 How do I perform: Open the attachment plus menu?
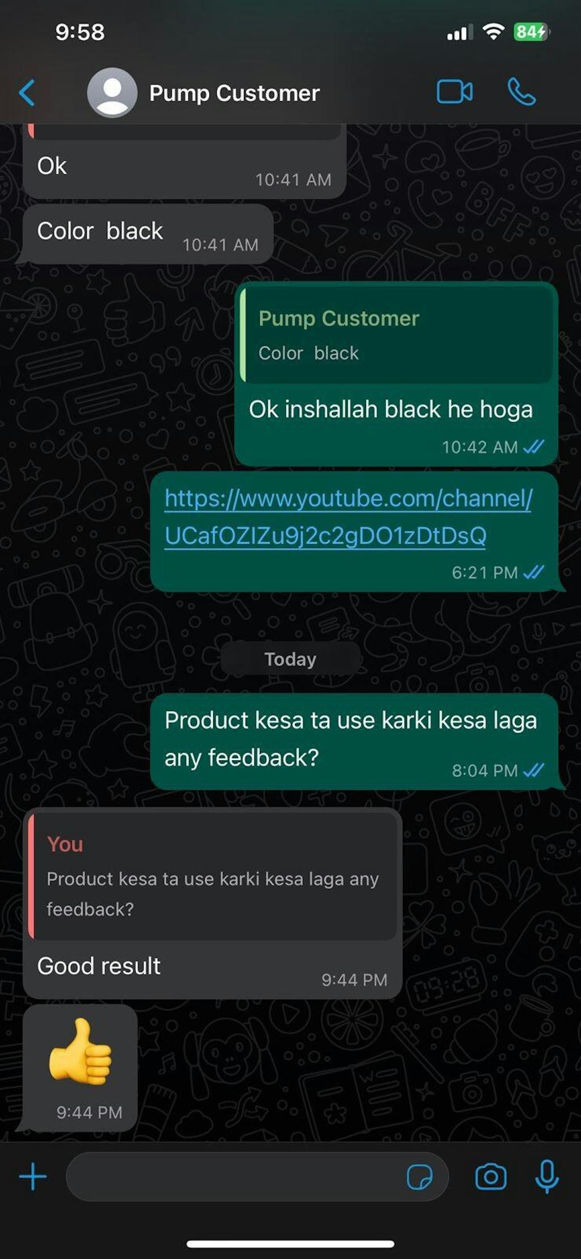[33, 1176]
